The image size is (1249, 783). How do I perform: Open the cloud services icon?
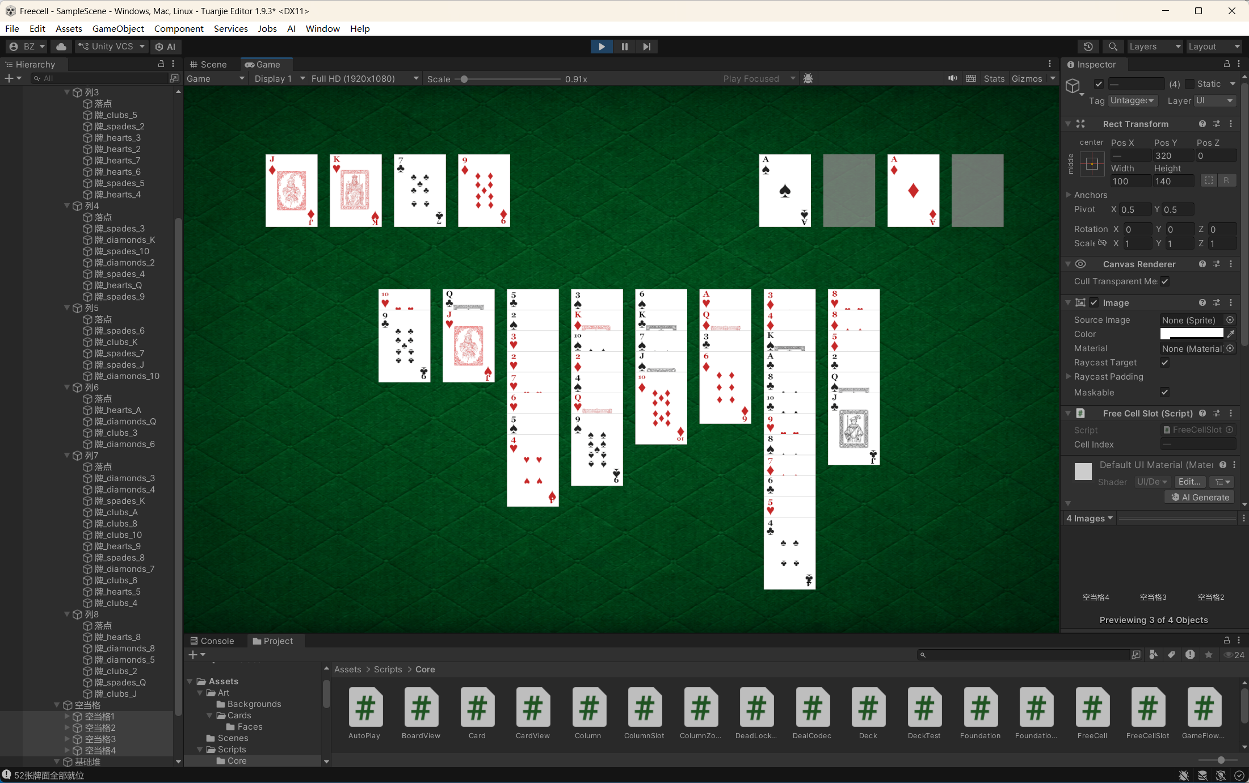(61, 47)
